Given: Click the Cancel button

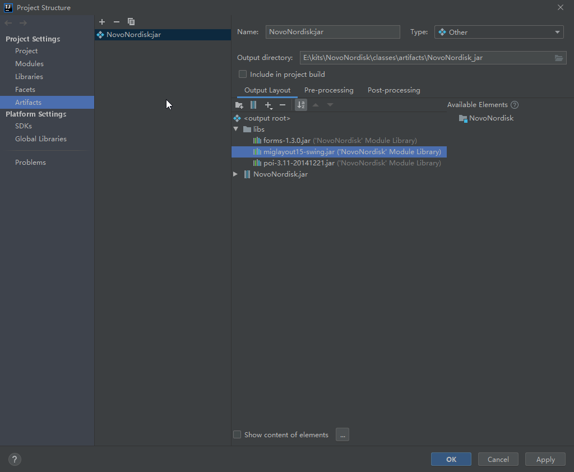Looking at the screenshot, I should [x=498, y=459].
